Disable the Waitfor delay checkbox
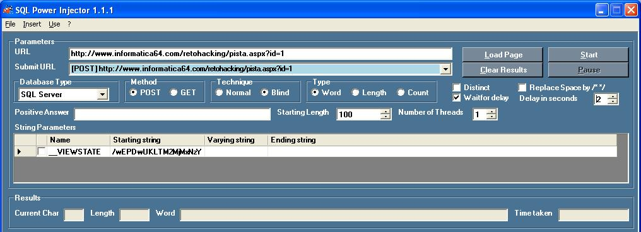The width and height of the screenshot is (641, 232). tap(457, 98)
